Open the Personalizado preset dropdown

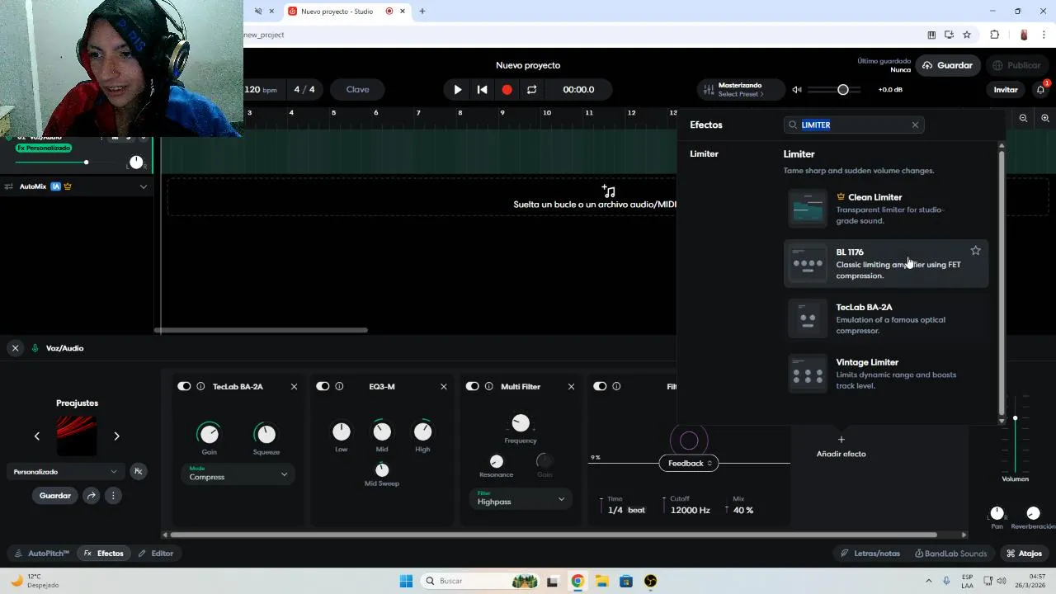65,472
